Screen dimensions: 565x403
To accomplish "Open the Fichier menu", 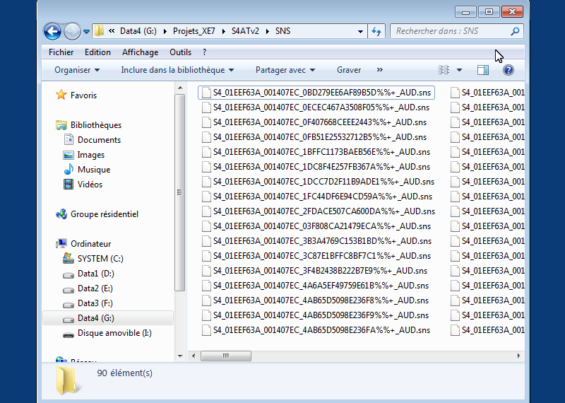I will point(61,52).
